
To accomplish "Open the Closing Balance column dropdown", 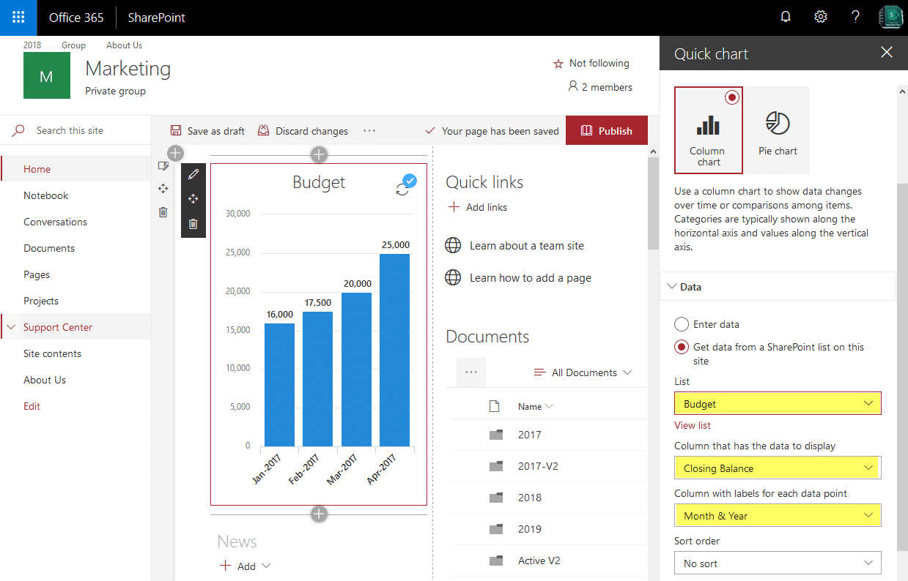I will click(x=777, y=468).
